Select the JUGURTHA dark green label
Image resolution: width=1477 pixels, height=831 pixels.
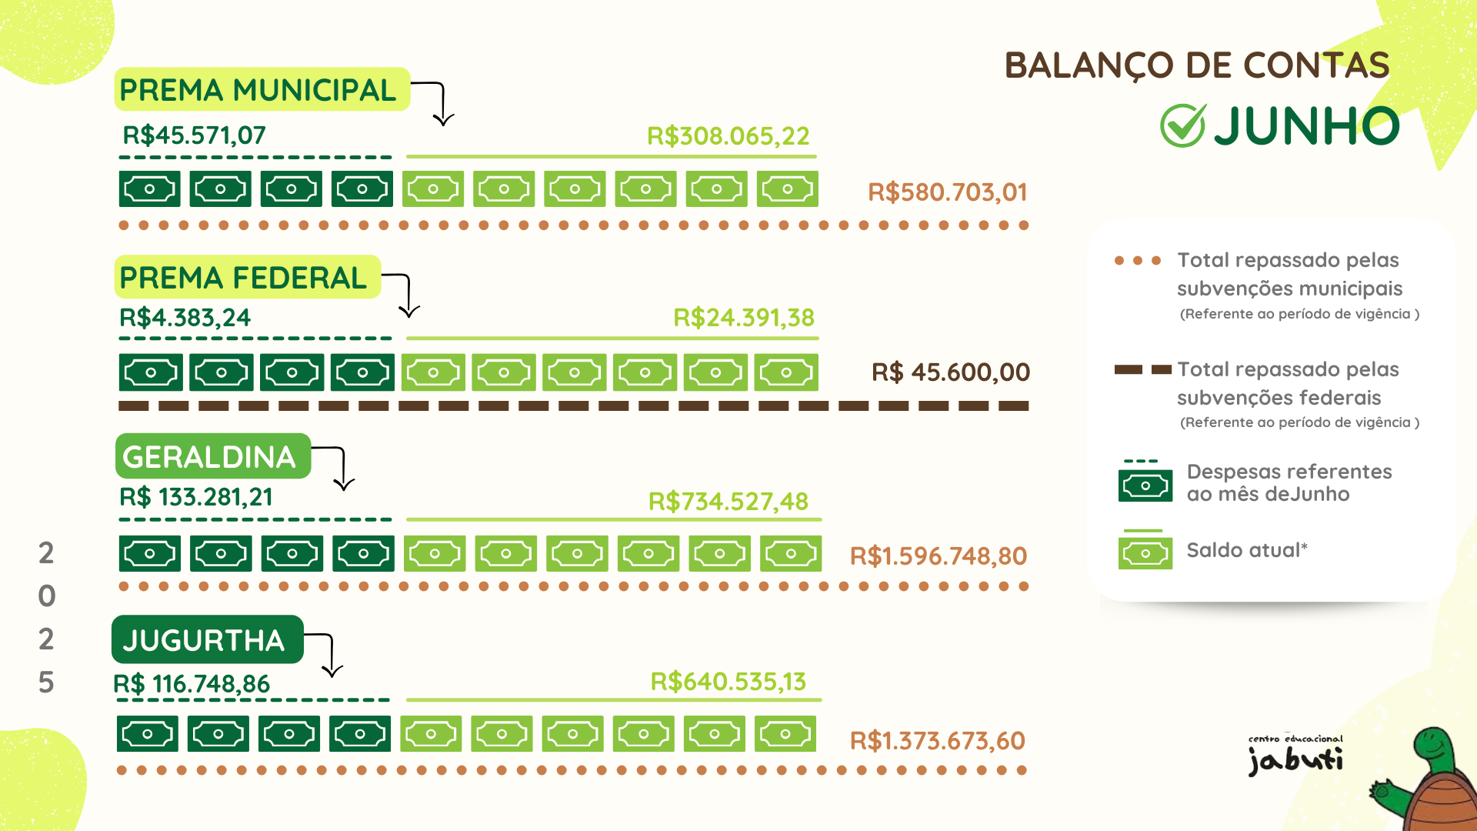coord(206,639)
